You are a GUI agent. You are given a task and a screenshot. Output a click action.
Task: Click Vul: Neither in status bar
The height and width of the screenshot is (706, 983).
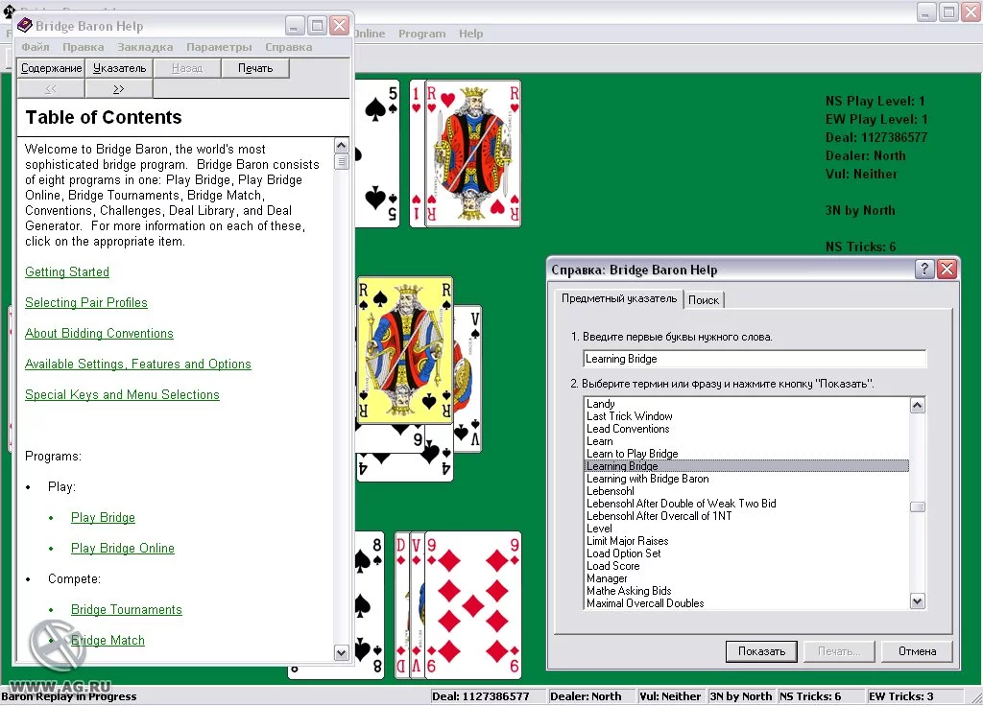670,696
